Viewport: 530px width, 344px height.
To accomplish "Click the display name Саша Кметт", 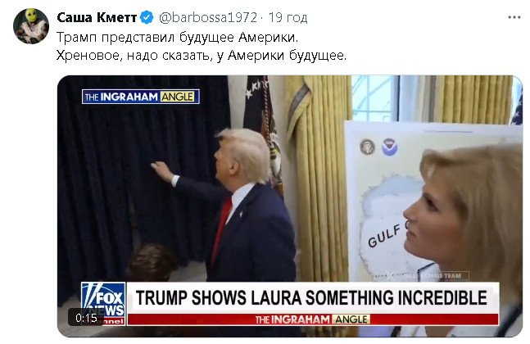I will (x=97, y=17).
